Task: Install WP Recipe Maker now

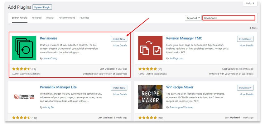Action: point(245,88)
